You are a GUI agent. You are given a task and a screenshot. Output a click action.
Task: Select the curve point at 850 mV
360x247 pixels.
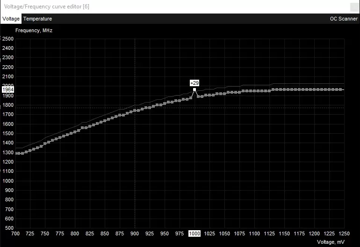(x=105, y=120)
